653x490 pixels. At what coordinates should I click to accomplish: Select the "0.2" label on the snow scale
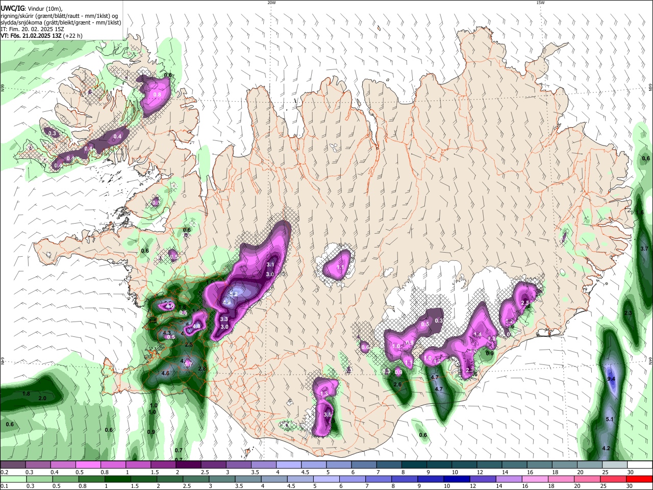pyautogui.click(x=4, y=472)
